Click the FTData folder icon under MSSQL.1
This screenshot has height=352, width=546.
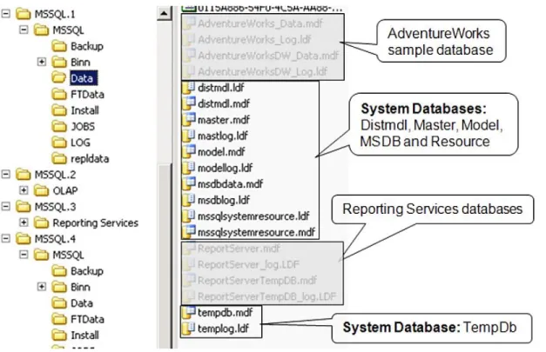point(59,94)
